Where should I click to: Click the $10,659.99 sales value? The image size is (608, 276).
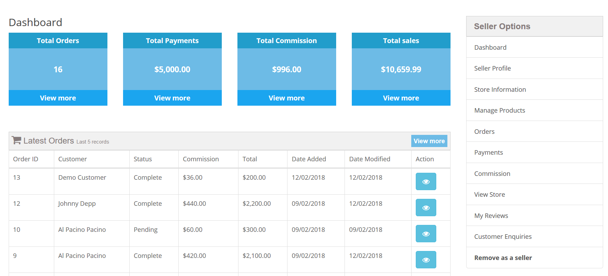(x=401, y=70)
